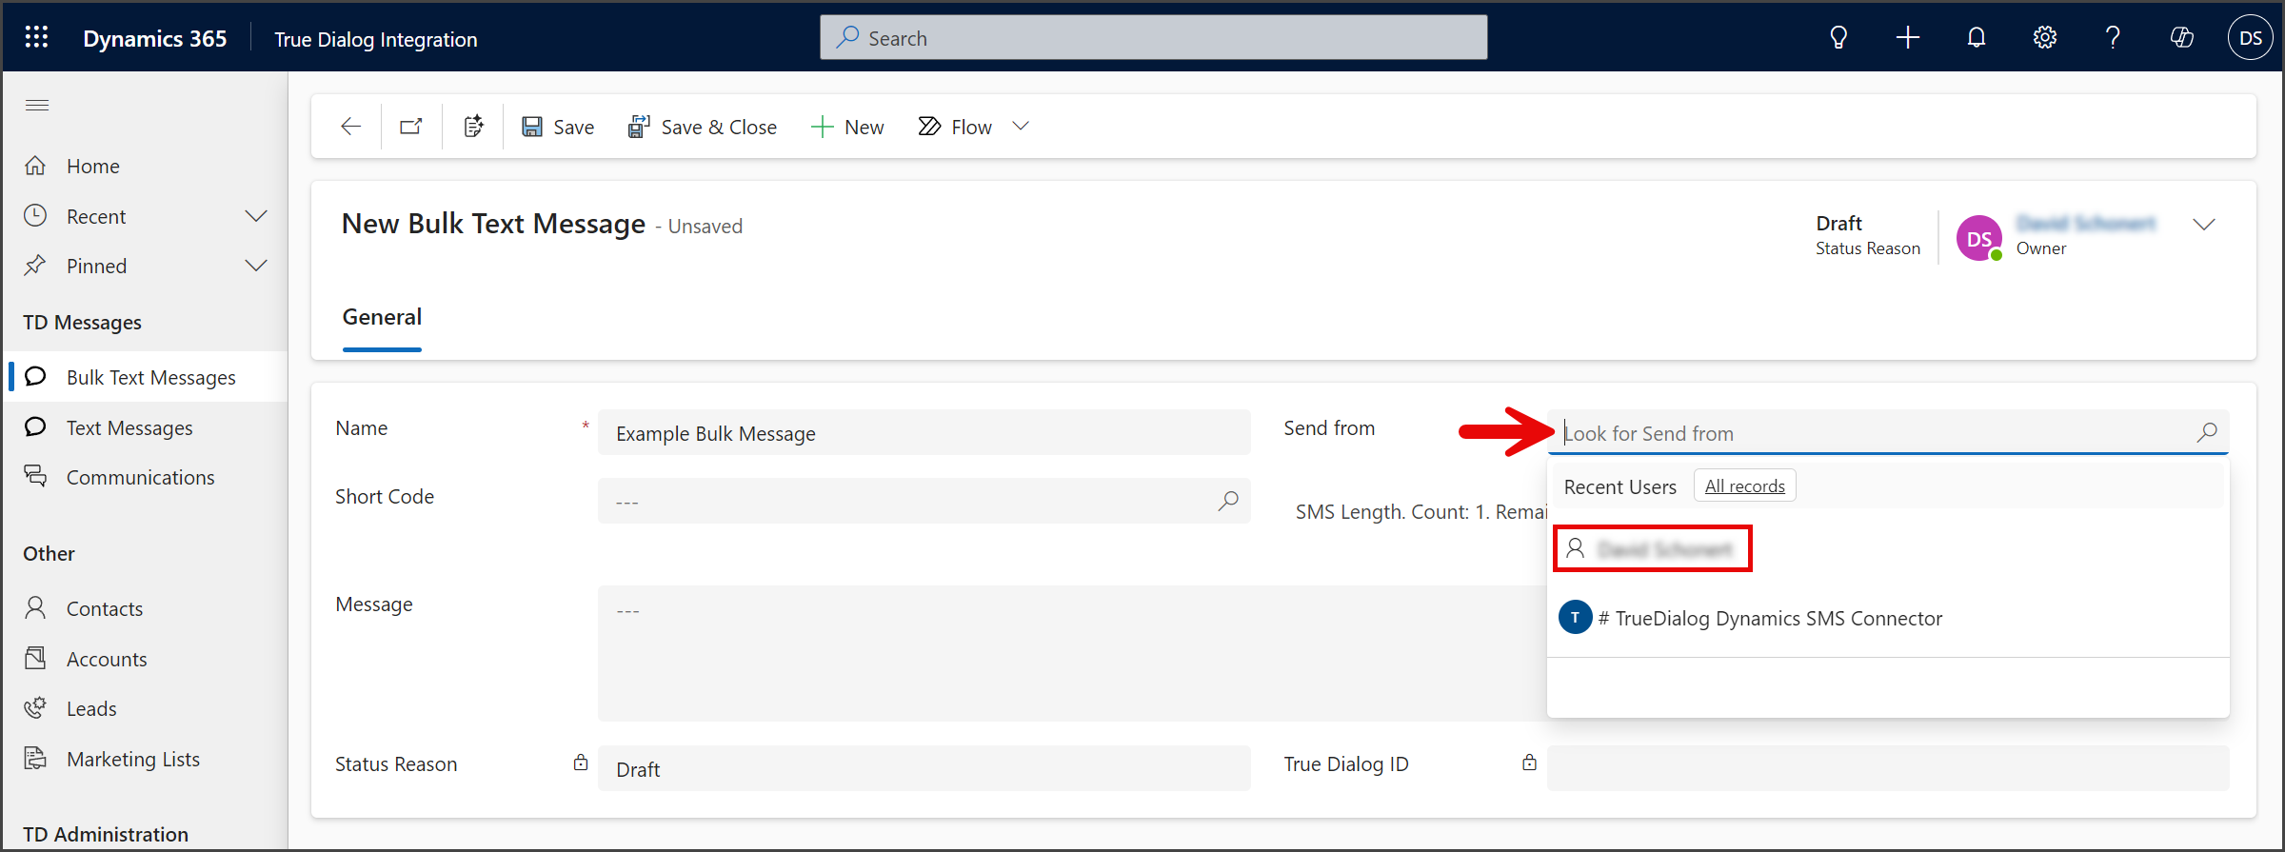Screen dimensions: 2285x852
Task: Click the Accounts icon
Action: click(x=35, y=658)
